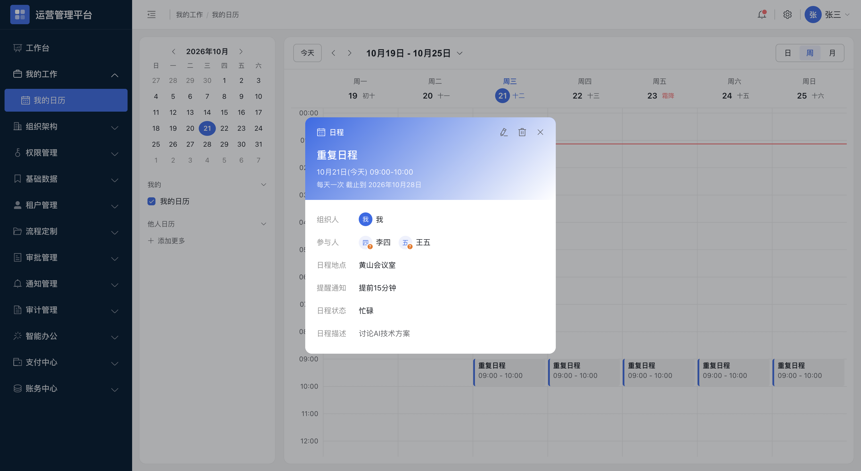Click the platform logo icon

pos(20,15)
